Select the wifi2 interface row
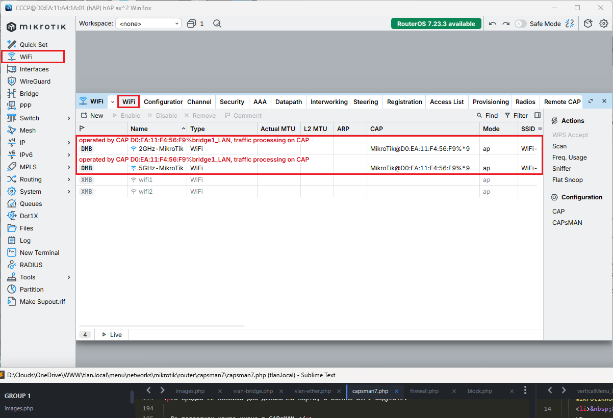The height and width of the screenshot is (418, 613). (307, 192)
